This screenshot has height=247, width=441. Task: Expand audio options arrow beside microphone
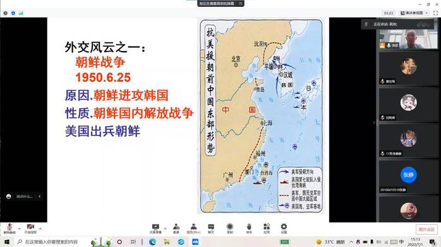(20, 229)
